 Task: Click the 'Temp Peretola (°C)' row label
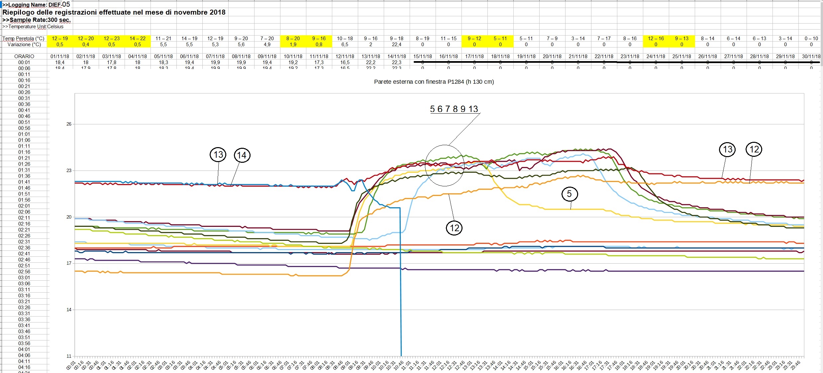[23, 39]
